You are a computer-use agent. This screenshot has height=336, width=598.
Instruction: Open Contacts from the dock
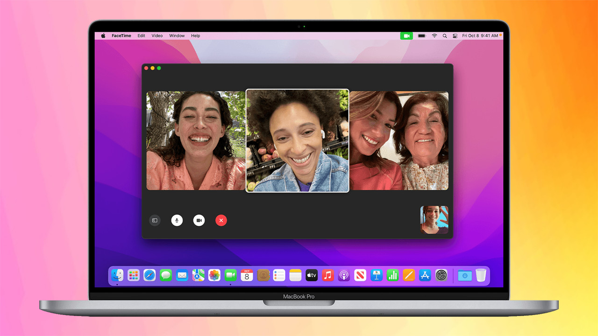[263, 275]
